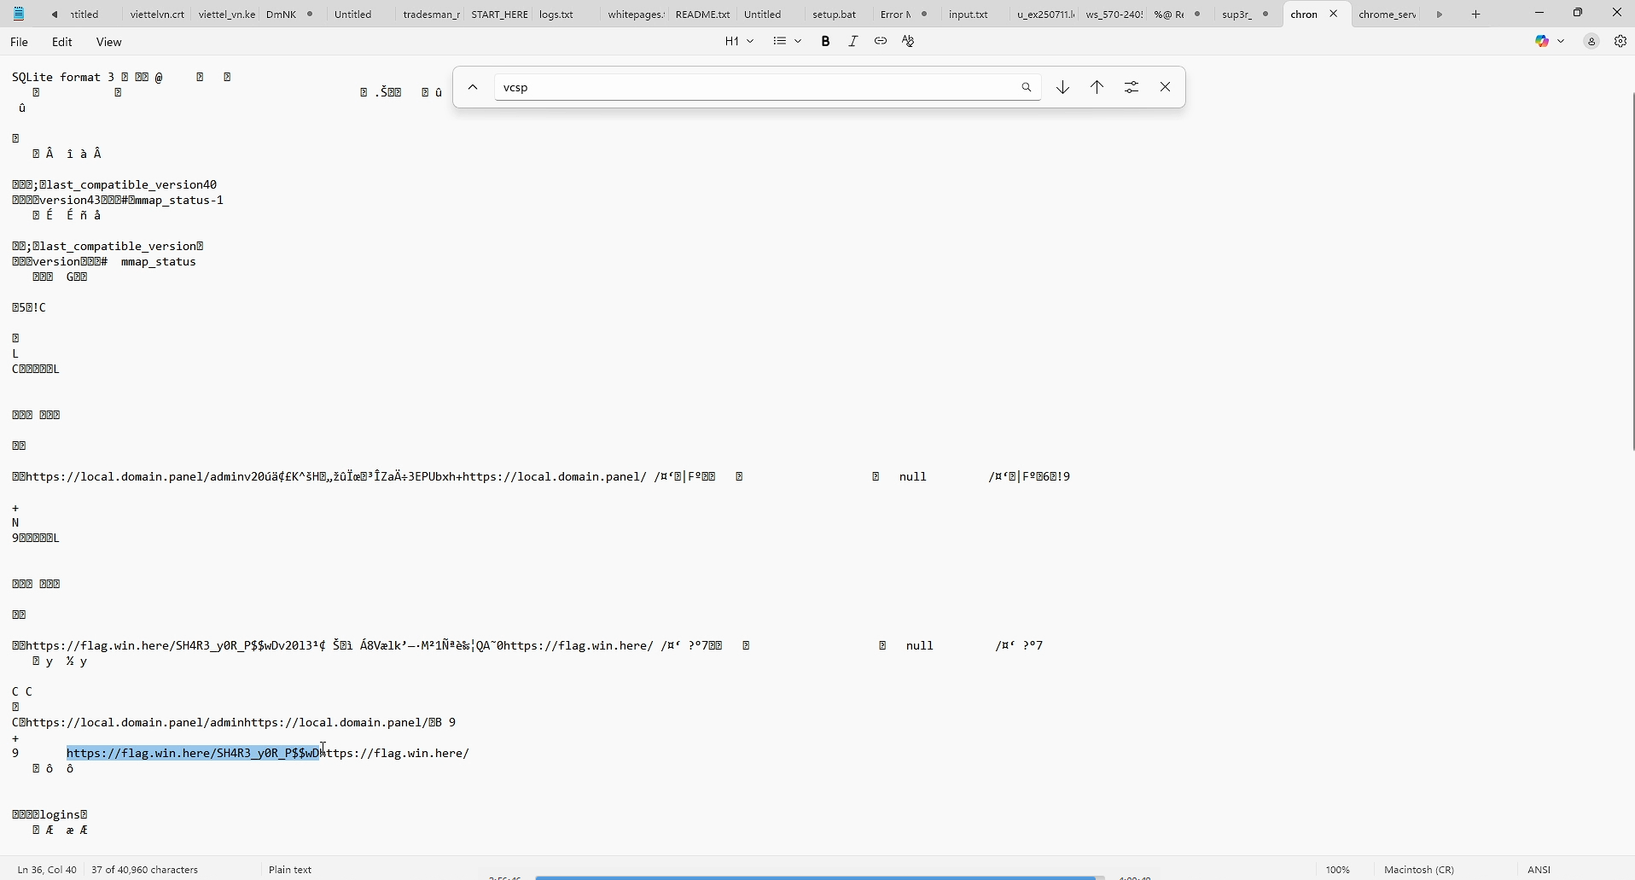The image size is (1635, 880).
Task: Expand the find bar to show replace
Action: click(x=474, y=87)
